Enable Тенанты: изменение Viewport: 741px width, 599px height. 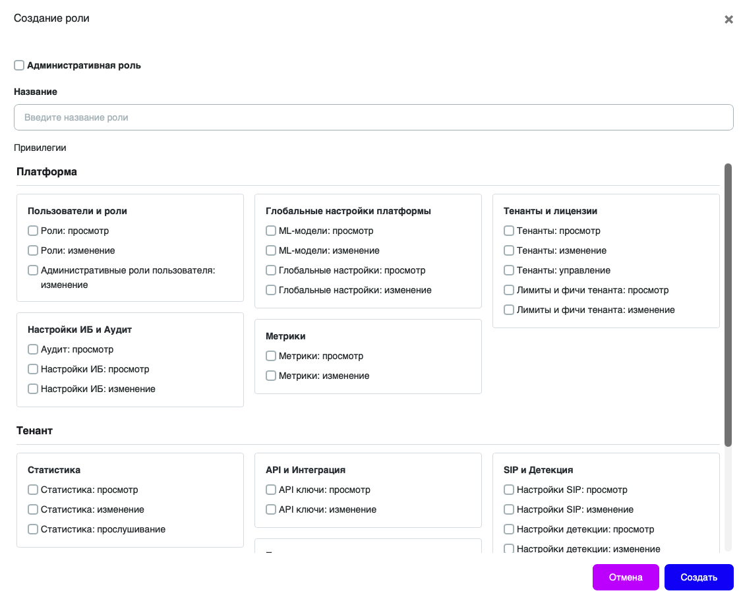[x=508, y=250]
